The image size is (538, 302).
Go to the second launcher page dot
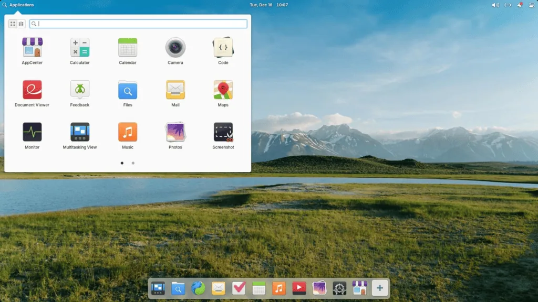(133, 163)
